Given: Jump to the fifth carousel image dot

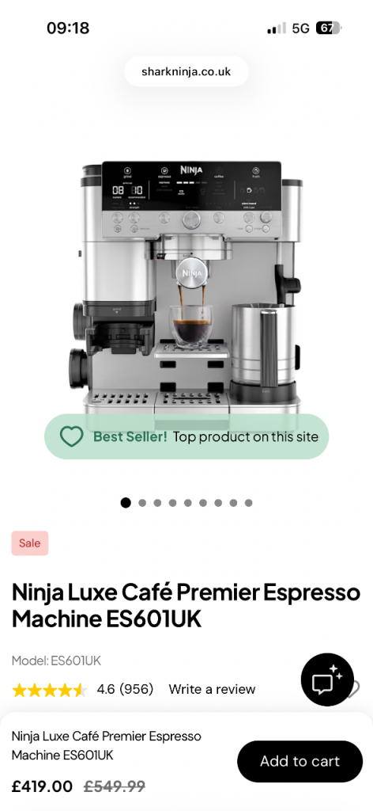Looking at the screenshot, I should (x=188, y=503).
